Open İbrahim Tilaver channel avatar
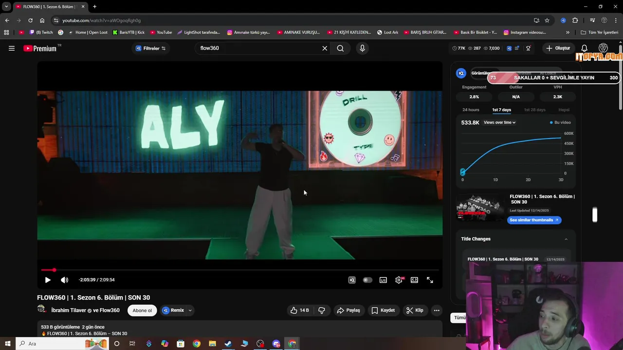Screen dimensions: 623x350 pos(41,310)
